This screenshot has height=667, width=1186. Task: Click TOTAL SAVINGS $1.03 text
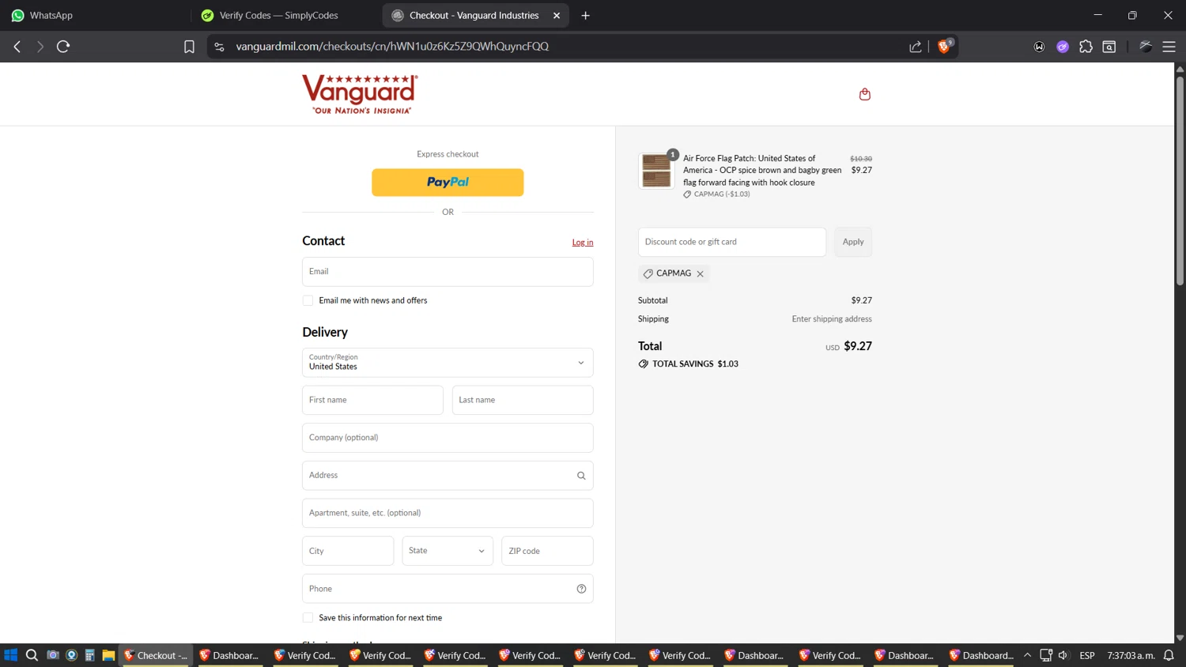pyautogui.click(x=695, y=364)
